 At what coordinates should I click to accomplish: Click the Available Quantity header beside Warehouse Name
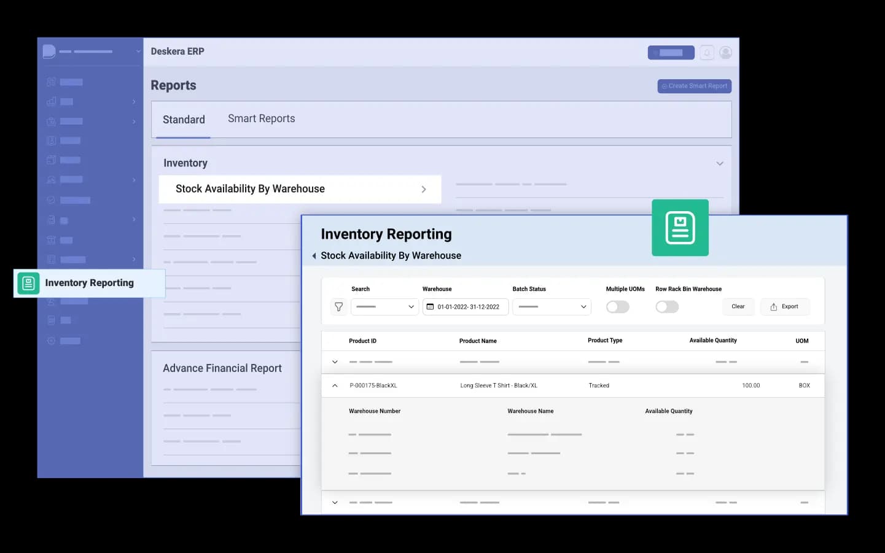pyautogui.click(x=669, y=411)
